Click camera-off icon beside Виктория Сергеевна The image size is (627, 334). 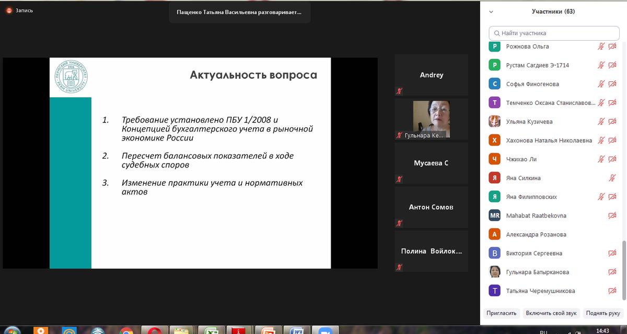[612, 253]
